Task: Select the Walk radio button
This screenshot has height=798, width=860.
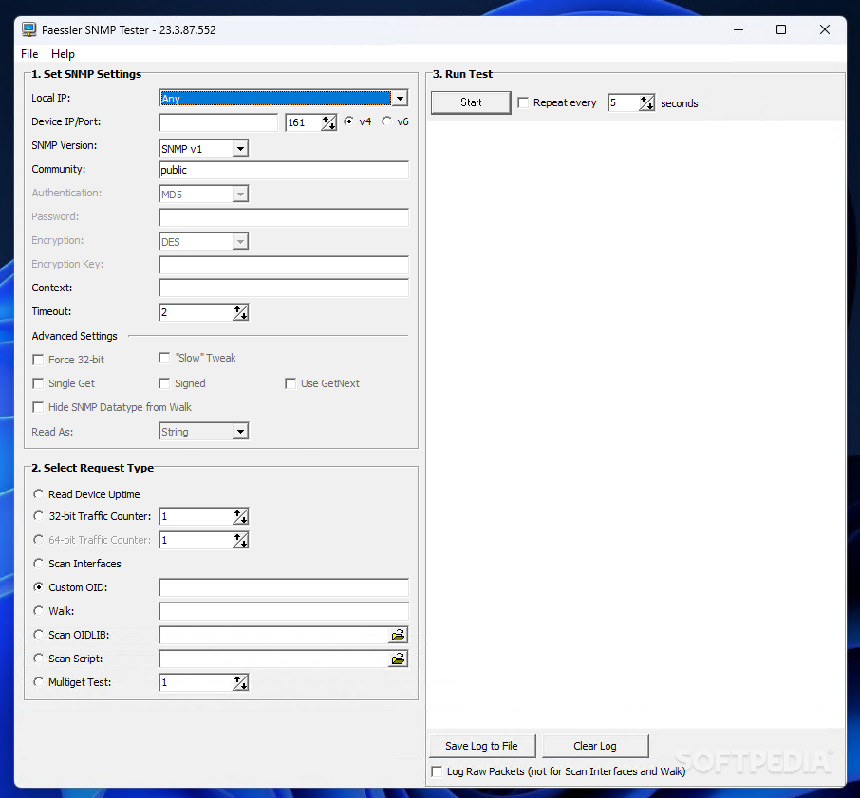Action: 38,610
